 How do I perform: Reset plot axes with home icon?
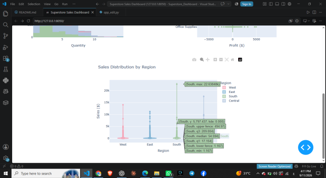tap(233, 59)
